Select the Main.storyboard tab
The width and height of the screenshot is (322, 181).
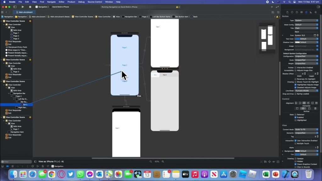pos(25,12)
